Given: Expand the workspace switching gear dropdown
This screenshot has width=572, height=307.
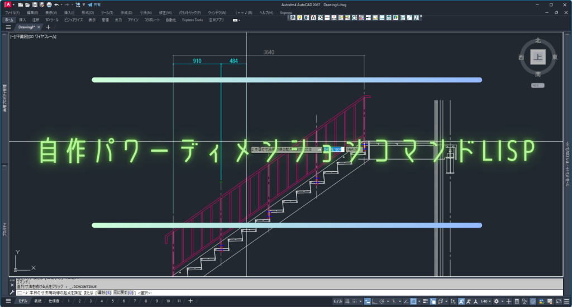Looking at the screenshot, I should pos(496,301).
